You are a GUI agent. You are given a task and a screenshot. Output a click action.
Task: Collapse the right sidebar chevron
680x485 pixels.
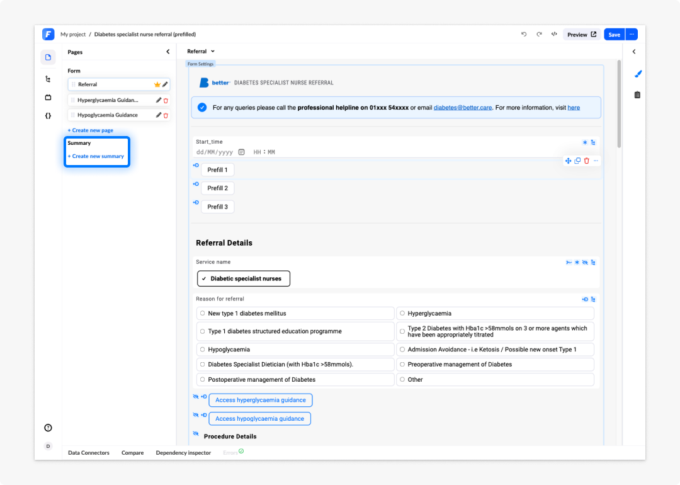pyautogui.click(x=634, y=52)
